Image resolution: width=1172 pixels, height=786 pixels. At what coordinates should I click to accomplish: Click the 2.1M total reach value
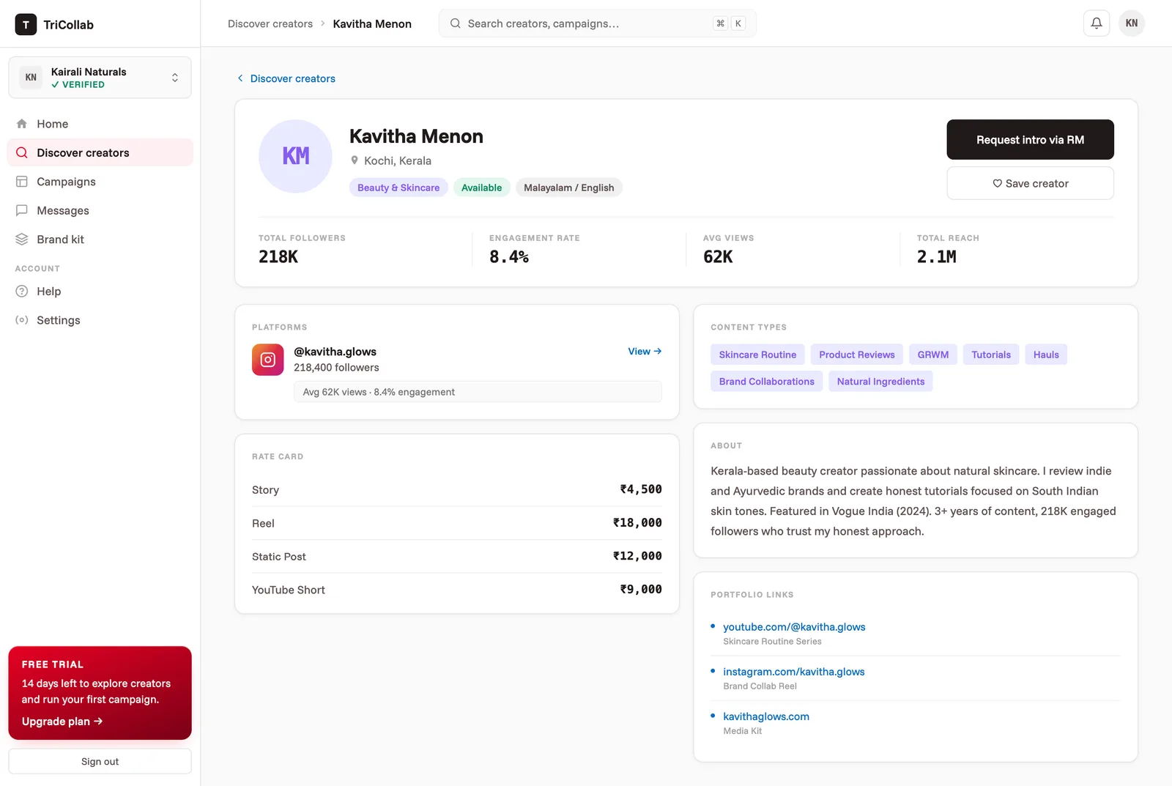click(937, 256)
